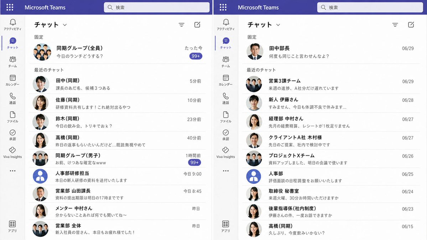Screen dimensions: 427x240
Task: Open Viva Insights in left window sidebar
Action: click(x=12, y=153)
